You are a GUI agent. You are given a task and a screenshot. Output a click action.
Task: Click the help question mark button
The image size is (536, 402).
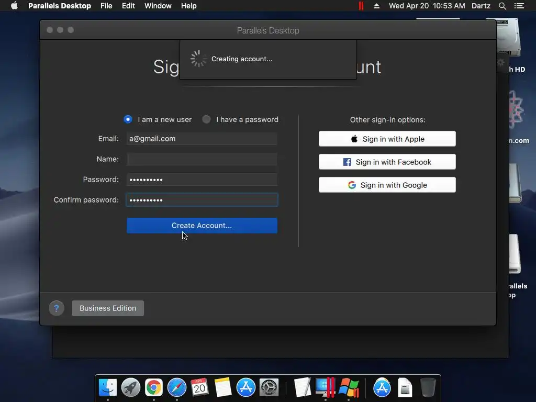[x=57, y=308]
